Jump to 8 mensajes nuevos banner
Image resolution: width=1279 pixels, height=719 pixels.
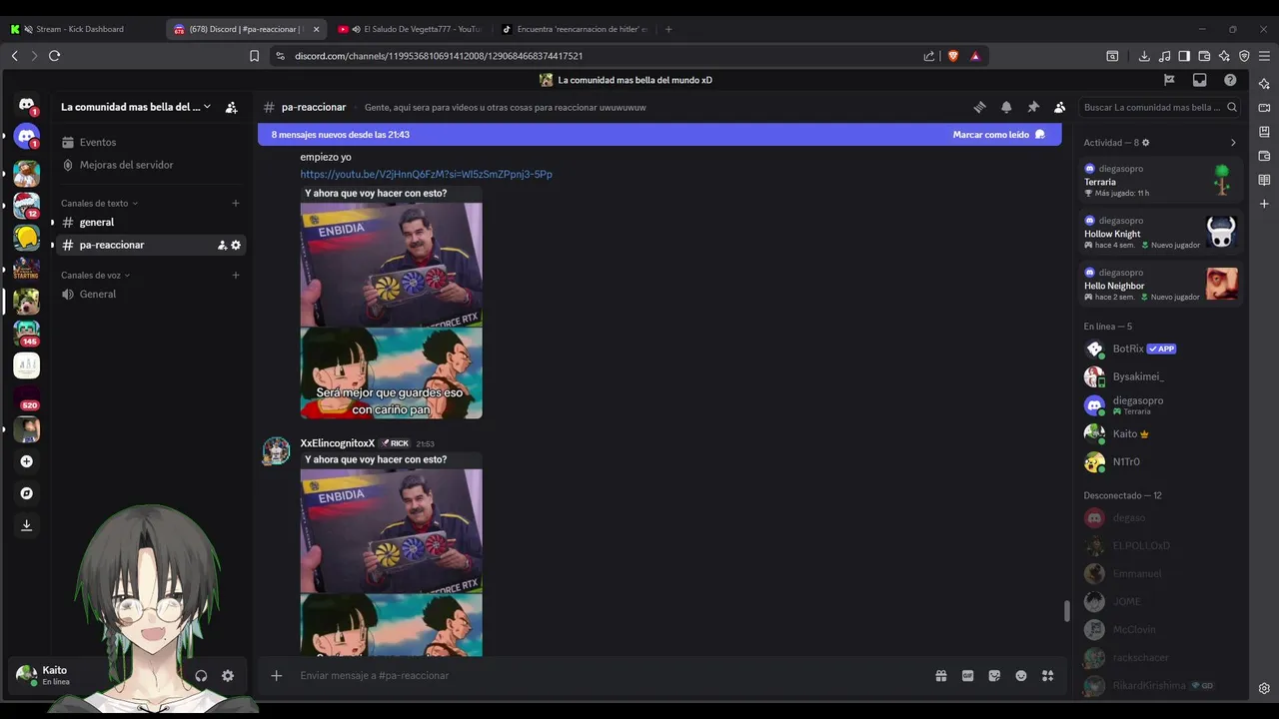tap(340, 135)
